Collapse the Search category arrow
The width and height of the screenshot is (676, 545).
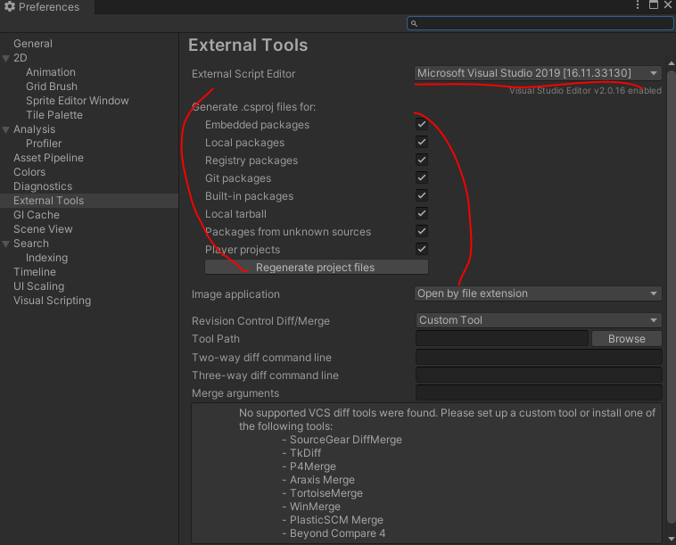point(6,244)
